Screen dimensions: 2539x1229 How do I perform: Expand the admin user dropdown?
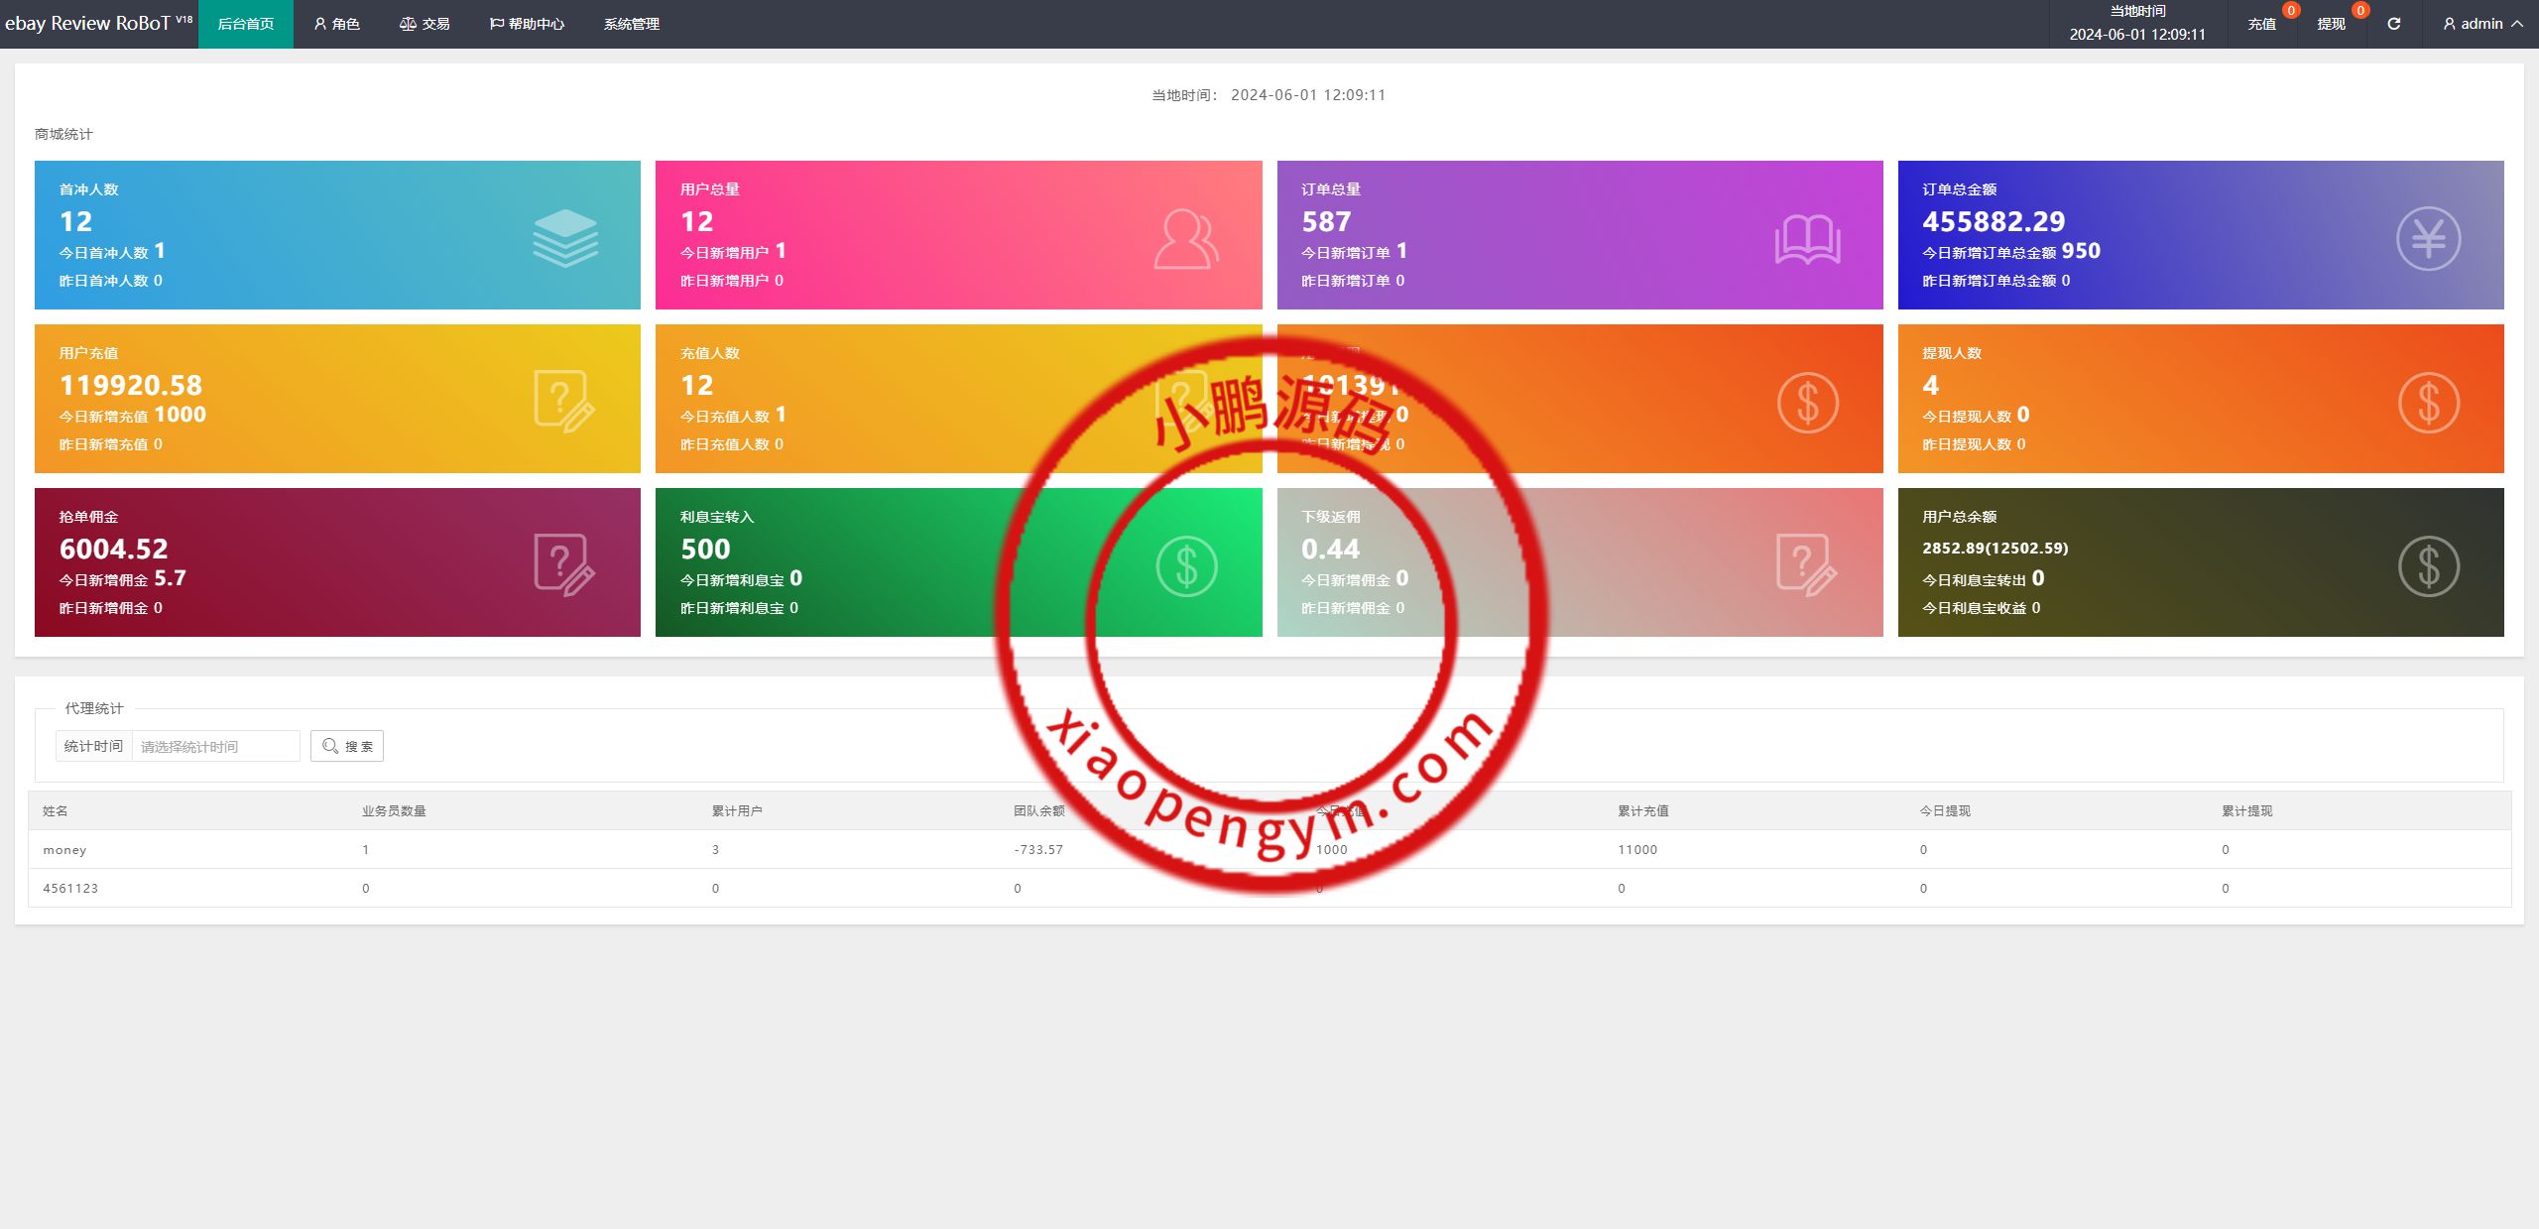[x=2482, y=24]
